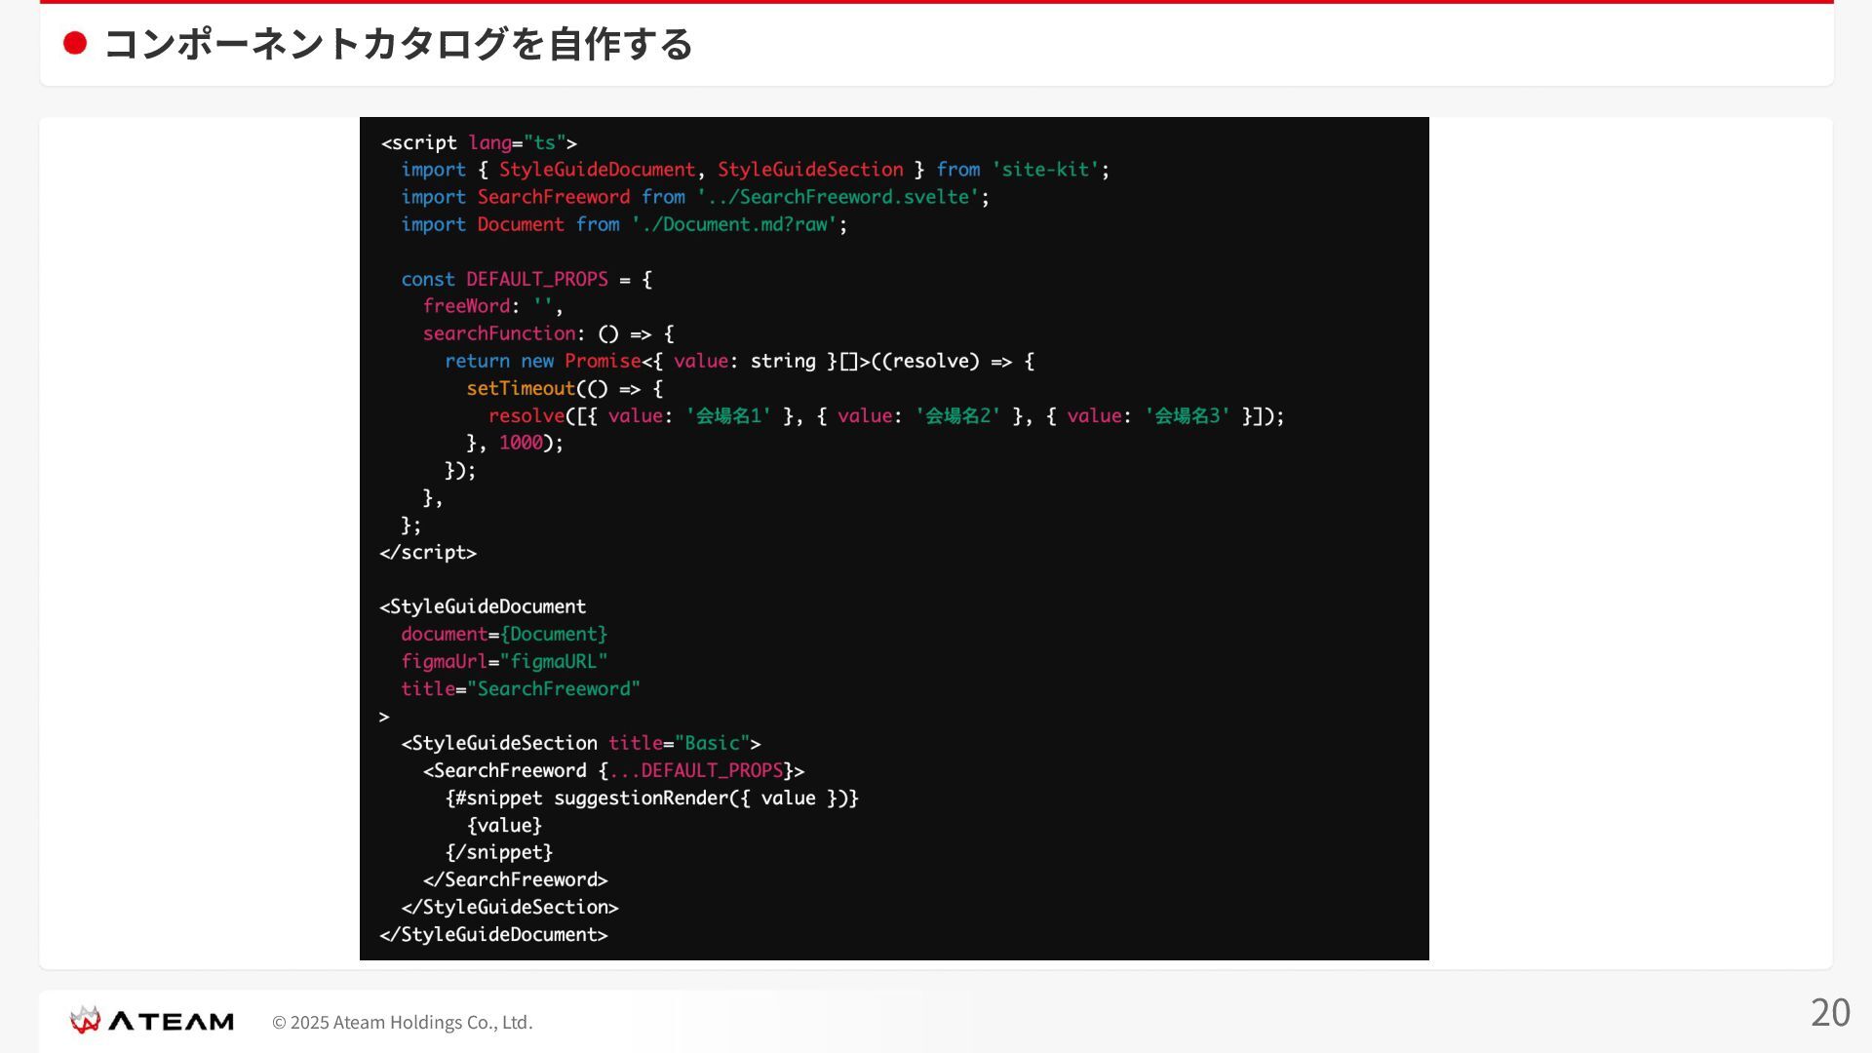Click the return new Promise line

point(739,361)
